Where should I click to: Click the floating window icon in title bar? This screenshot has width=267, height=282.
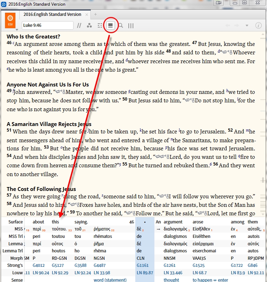pyautogui.click(x=218, y=3)
